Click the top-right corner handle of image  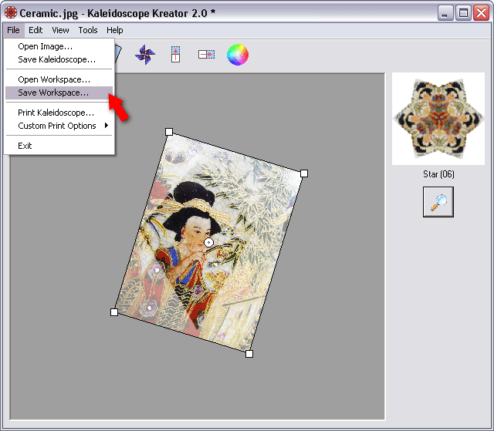(304, 173)
